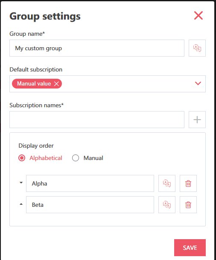Viewport: 216px width, 260px height.
Task: Add subscription name with plus icon
Action: click(x=197, y=120)
